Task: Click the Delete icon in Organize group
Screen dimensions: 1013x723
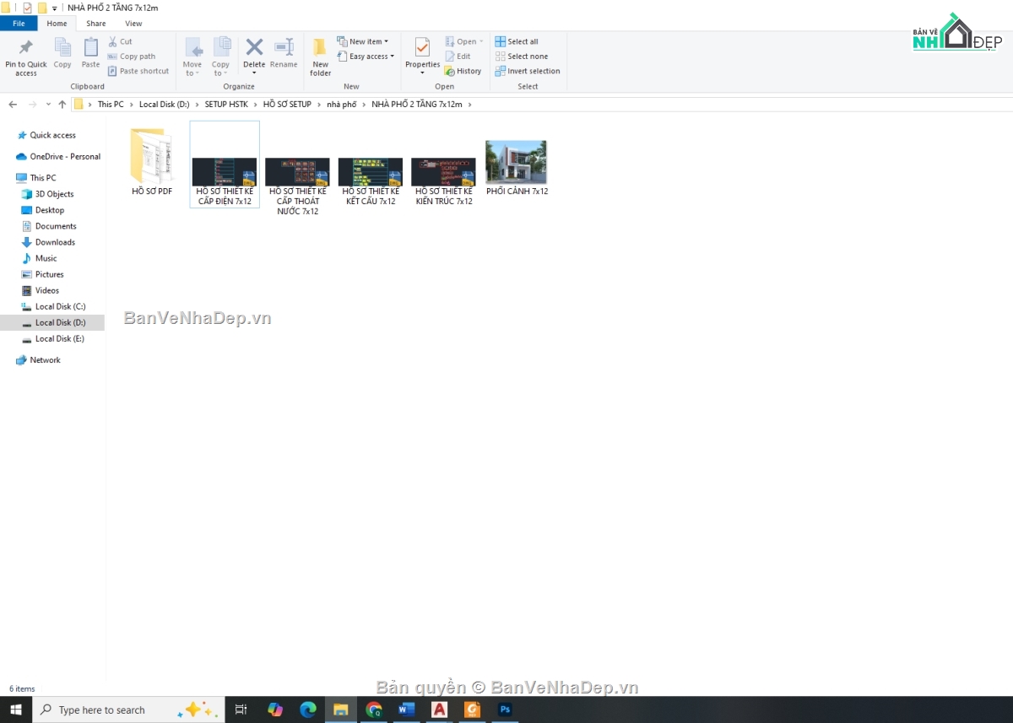Action: click(x=254, y=48)
